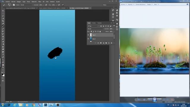Open the Color panel icon in dock
The image size is (190, 107).
tap(117, 10)
